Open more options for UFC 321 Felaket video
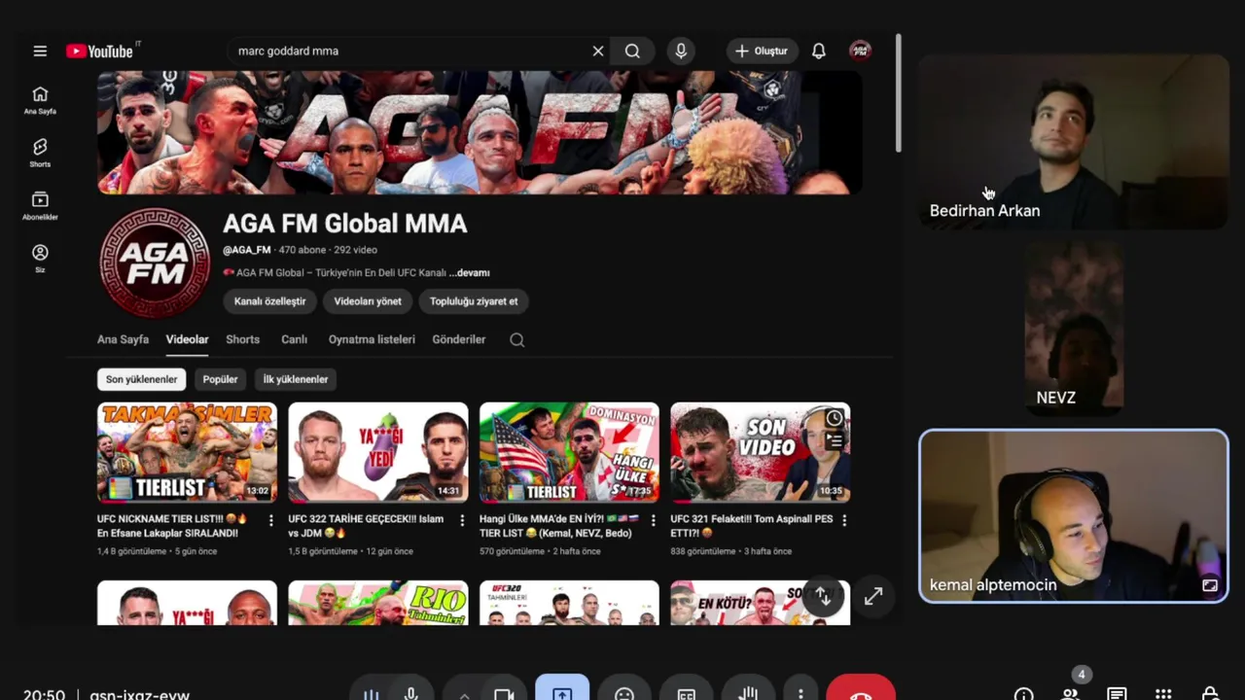The width and height of the screenshot is (1245, 700). [x=843, y=520]
